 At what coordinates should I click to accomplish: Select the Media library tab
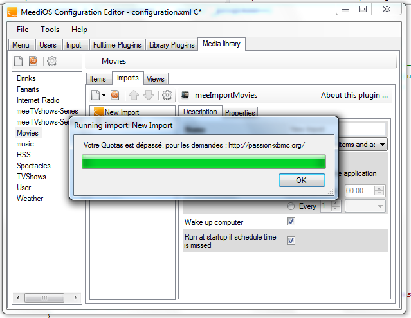coord(221,44)
